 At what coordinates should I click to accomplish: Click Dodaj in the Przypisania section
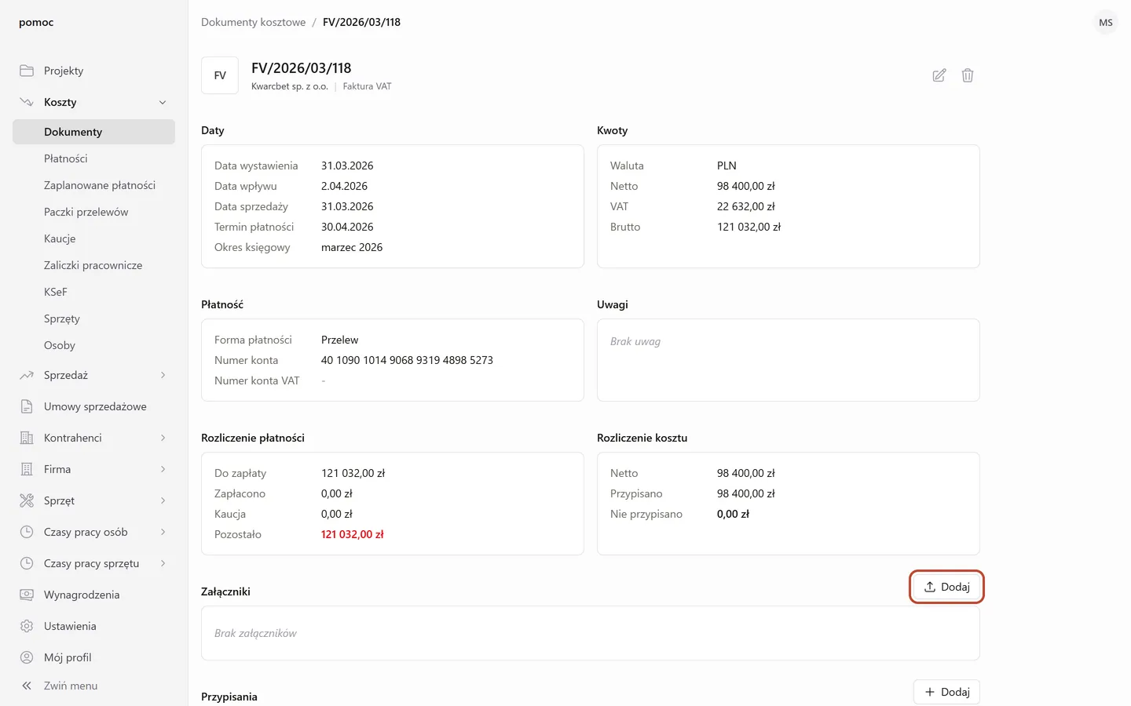[x=946, y=692]
